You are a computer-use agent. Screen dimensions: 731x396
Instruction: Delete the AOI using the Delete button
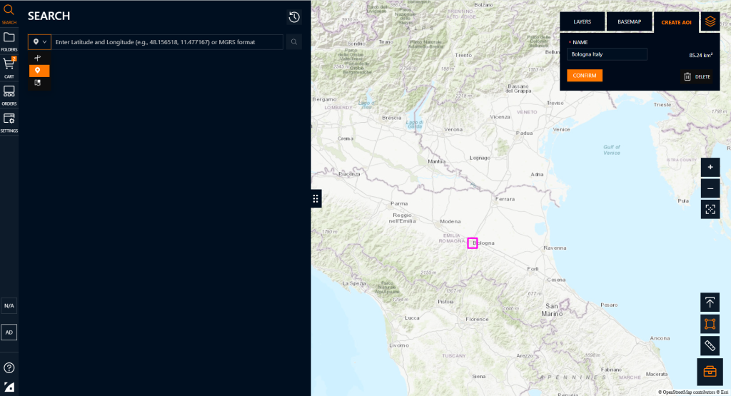pyautogui.click(x=697, y=77)
